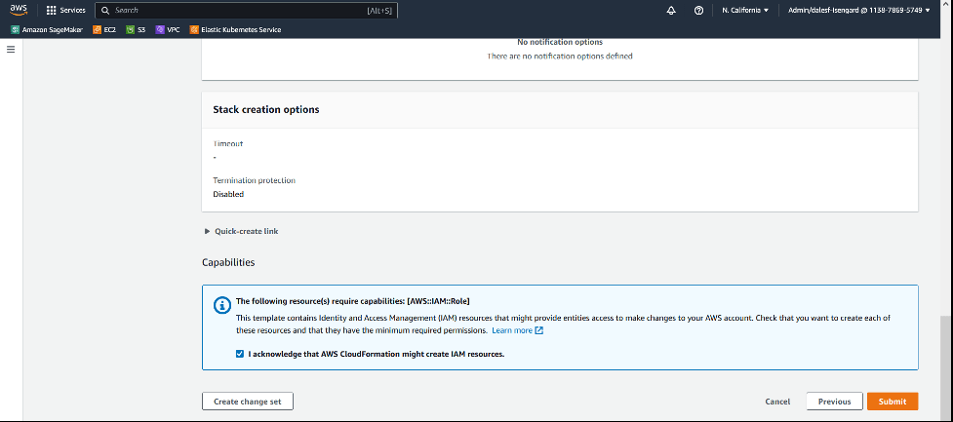
Task: Open the VPC service shortcut
Action: [x=168, y=29]
